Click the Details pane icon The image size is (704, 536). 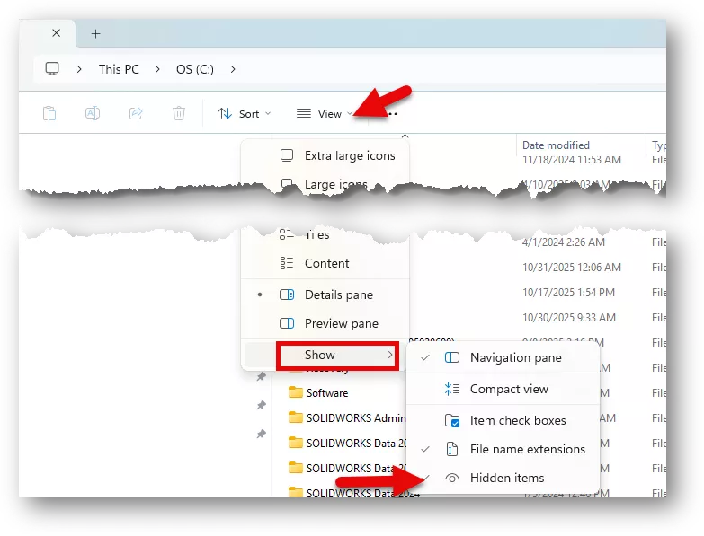pyautogui.click(x=287, y=294)
